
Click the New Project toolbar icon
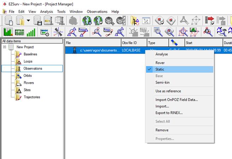point(8,20)
